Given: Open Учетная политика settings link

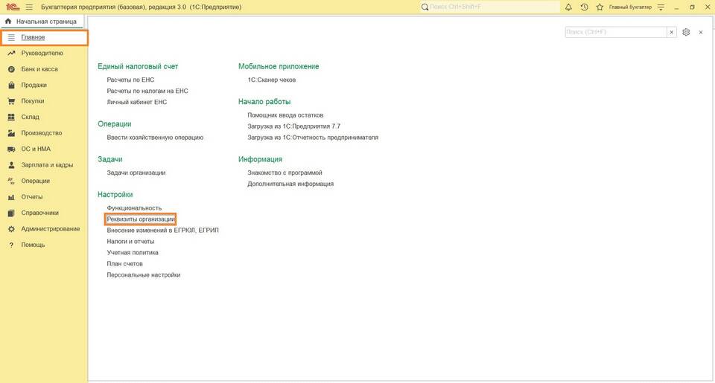Looking at the screenshot, I should (x=133, y=253).
